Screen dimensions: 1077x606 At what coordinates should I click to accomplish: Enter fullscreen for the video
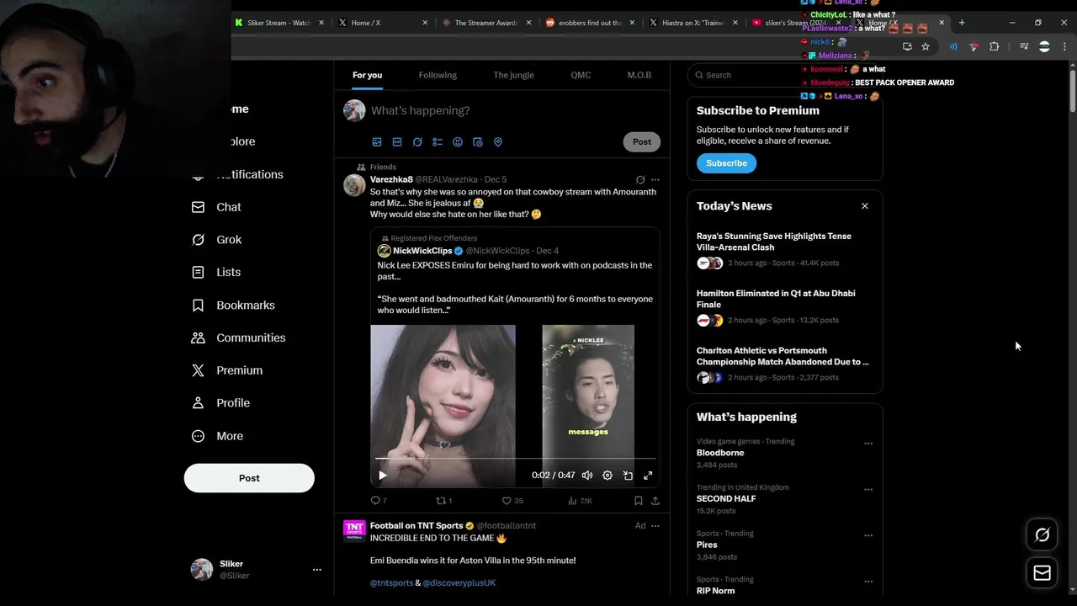(648, 476)
